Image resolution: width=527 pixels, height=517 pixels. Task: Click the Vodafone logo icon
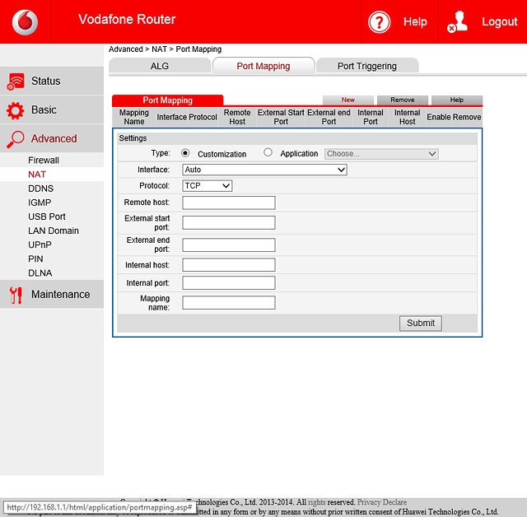tap(25, 22)
